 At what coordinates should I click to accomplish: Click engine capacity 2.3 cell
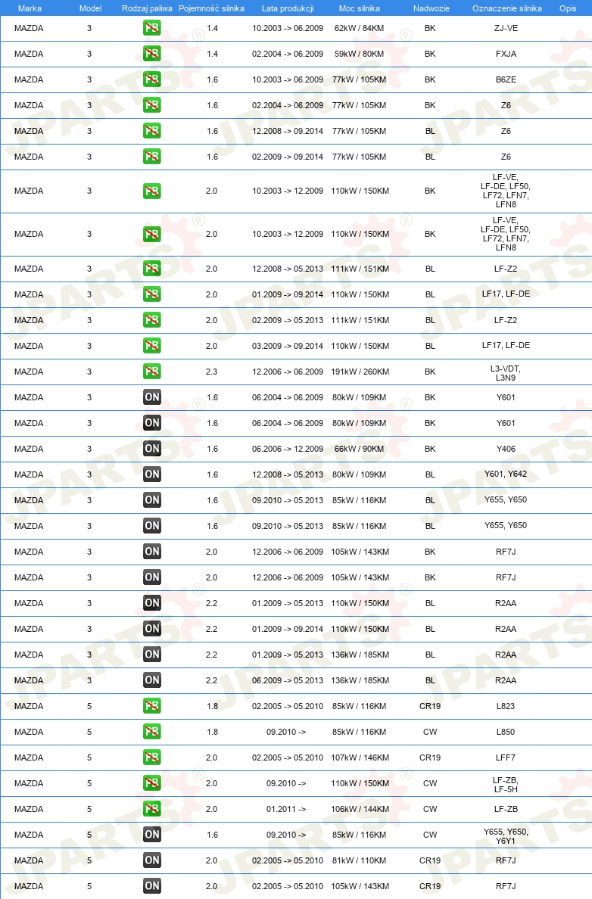point(212,372)
